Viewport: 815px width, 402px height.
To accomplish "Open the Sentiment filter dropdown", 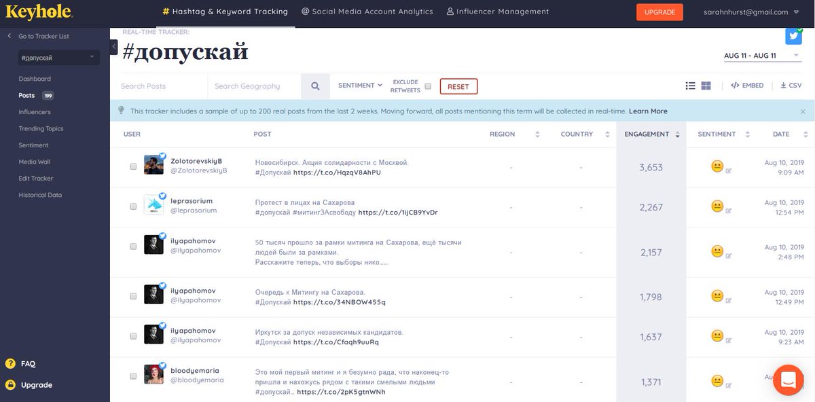I will point(360,86).
